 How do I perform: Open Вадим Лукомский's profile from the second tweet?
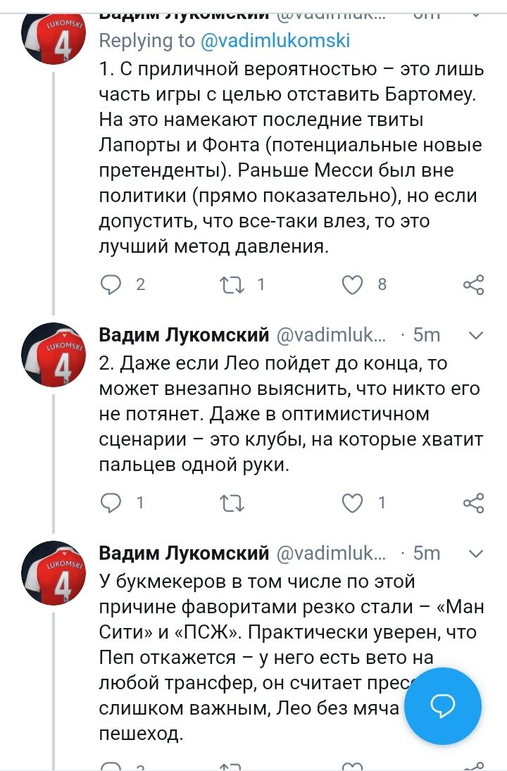point(184,335)
